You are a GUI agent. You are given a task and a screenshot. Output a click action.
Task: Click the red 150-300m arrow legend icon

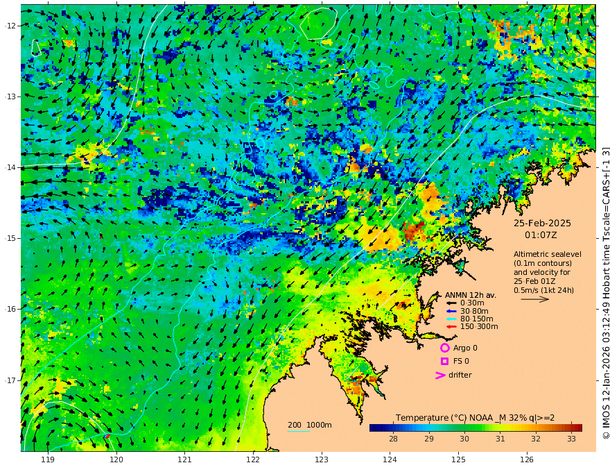pos(451,326)
